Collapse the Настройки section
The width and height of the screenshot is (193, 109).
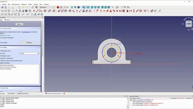(x=40, y=47)
